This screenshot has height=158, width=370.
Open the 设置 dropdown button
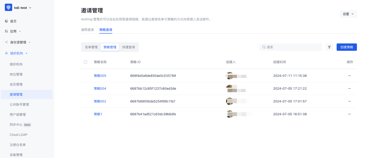tap(348, 14)
